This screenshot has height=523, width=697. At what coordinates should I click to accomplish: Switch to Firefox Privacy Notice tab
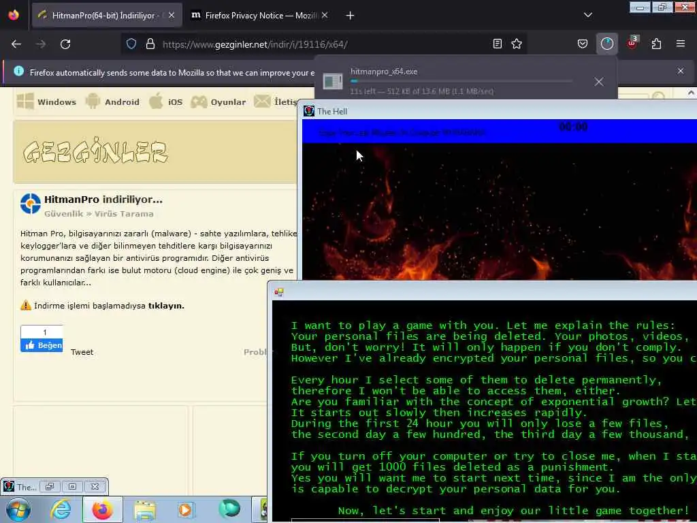(x=260, y=16)
